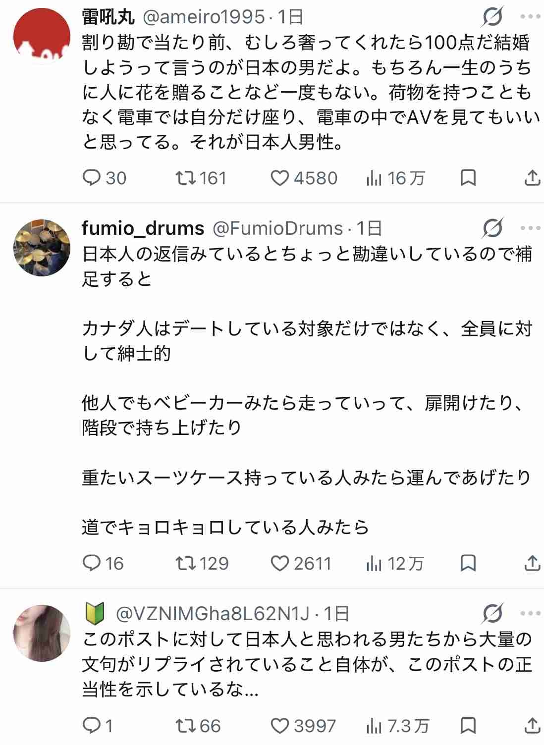Share the @VZNIMGha8L62N1J post
The height and width of the screenshot is (745, 544).
click(x=532, y=726)
